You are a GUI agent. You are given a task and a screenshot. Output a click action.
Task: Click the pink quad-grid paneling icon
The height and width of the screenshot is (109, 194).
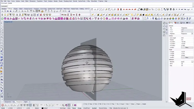click(62, 19)
